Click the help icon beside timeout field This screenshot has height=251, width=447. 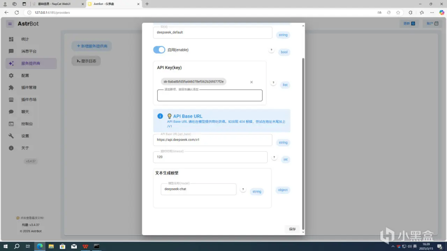[x=274, y=157]
